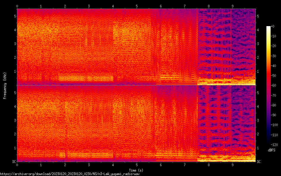
Task: Click the DC label at the bottom left
Action: pos(13,161)
